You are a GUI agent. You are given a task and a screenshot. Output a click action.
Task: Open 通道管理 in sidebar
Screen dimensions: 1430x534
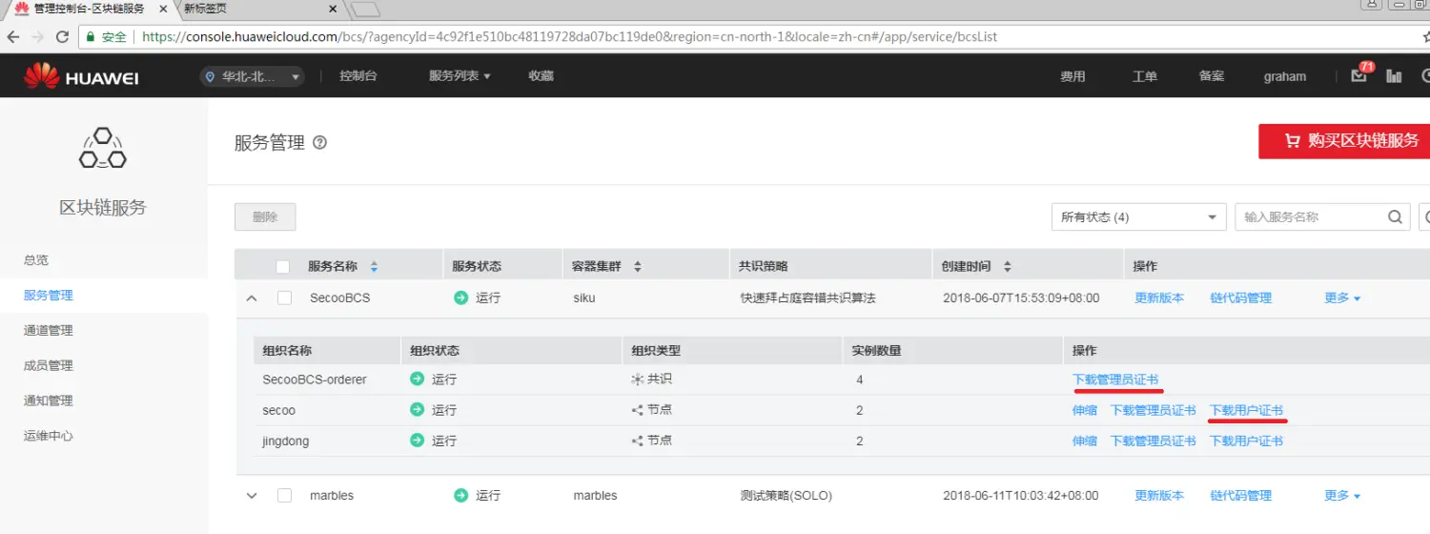[49, 330]
